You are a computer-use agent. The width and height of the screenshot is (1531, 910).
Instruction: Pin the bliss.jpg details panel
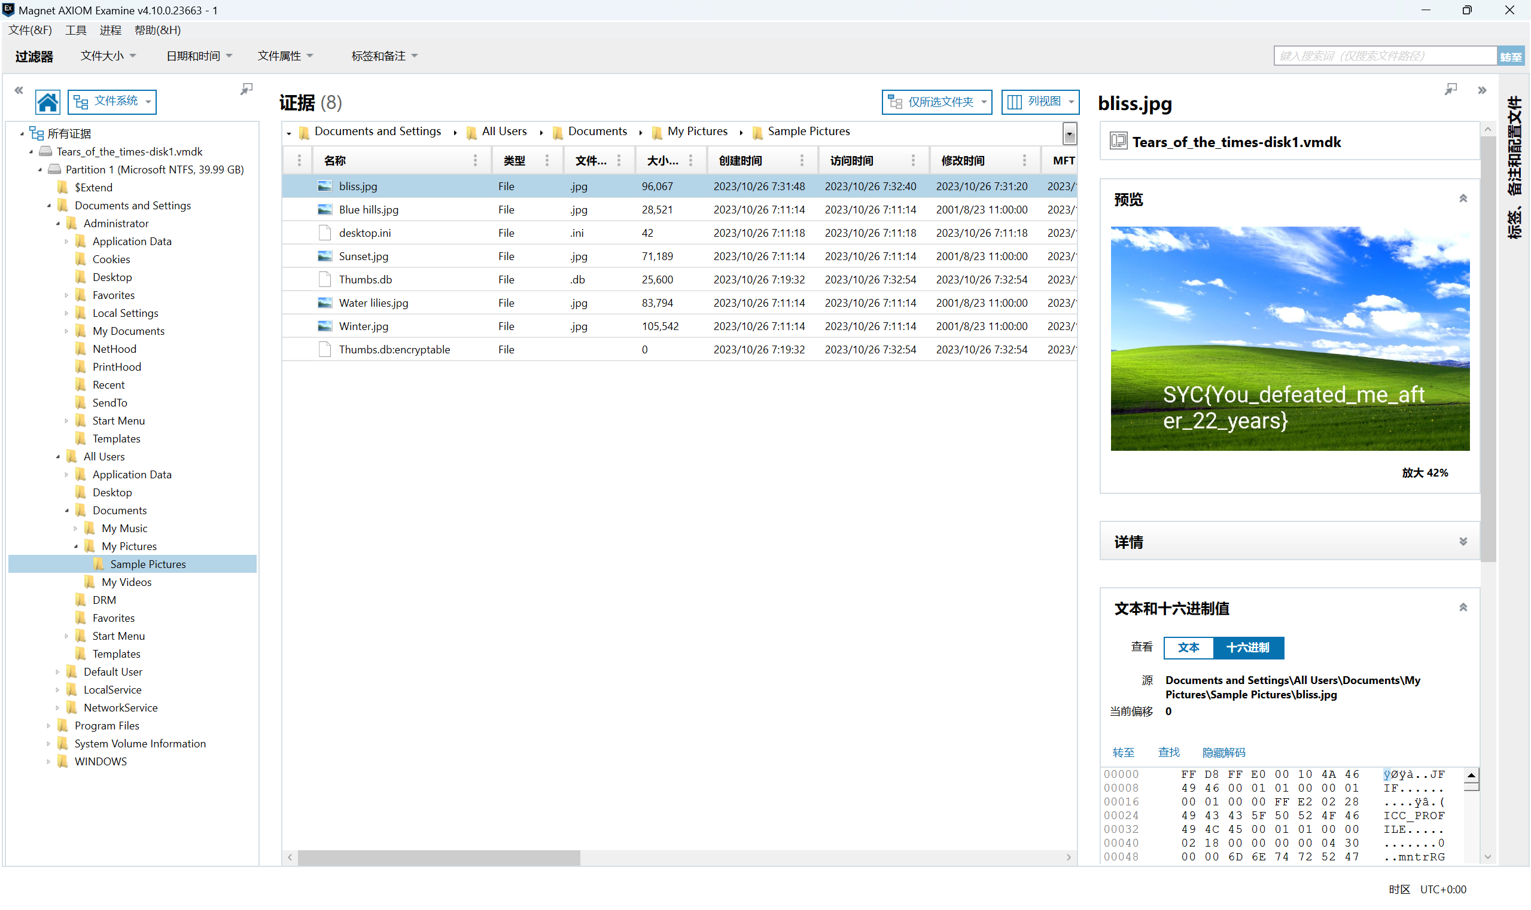(1450, 90)
